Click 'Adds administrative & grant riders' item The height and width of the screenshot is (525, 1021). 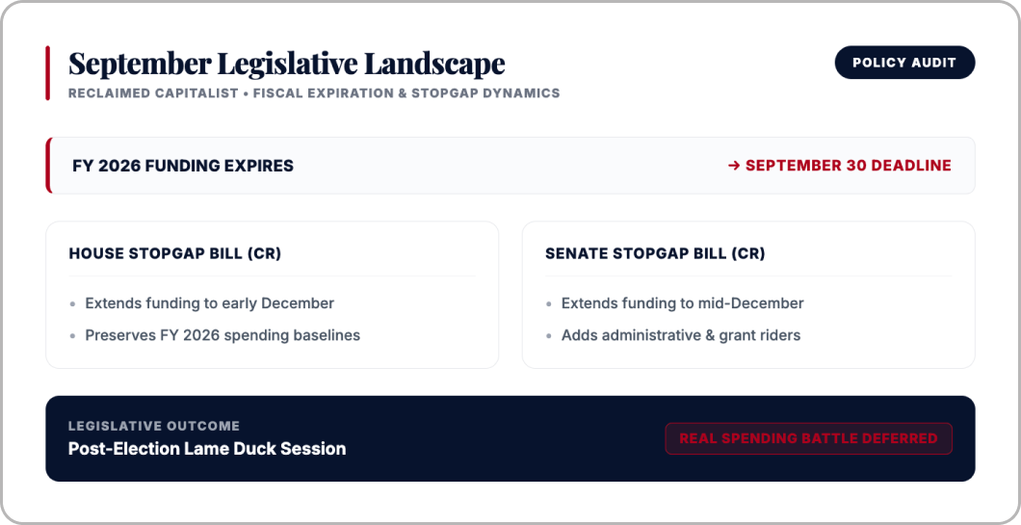[x=681, y=335]
